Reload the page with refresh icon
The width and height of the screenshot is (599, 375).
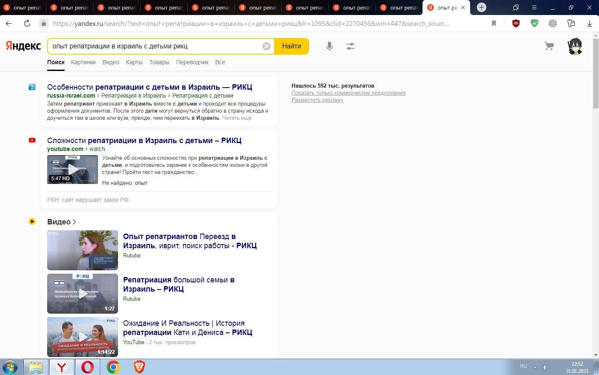27,23
